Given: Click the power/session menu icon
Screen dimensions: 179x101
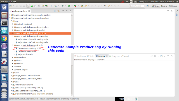Looking at the screenshot, I should pos(177,1).
